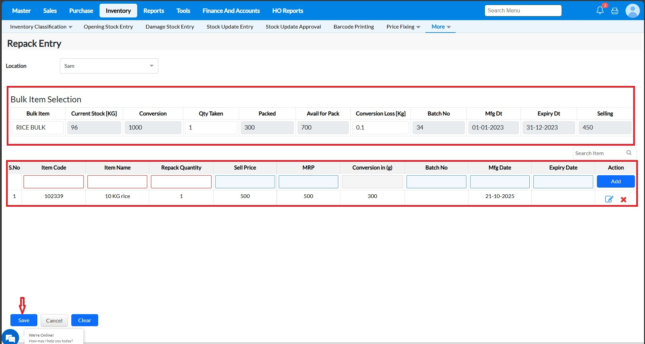
Task: Click the Search Item magnifier icon
Action: coord(629,153)
